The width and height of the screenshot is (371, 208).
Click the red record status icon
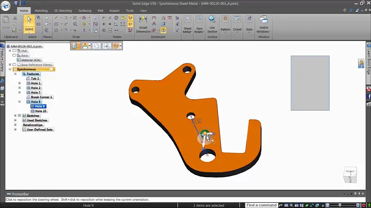tap(364, 205)
